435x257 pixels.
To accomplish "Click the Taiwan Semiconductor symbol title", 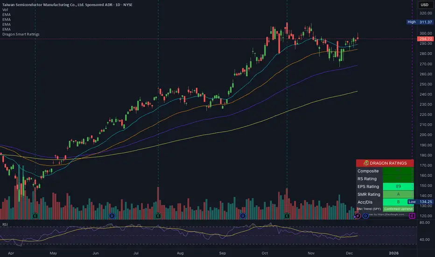I will click(x=67, y=5).
